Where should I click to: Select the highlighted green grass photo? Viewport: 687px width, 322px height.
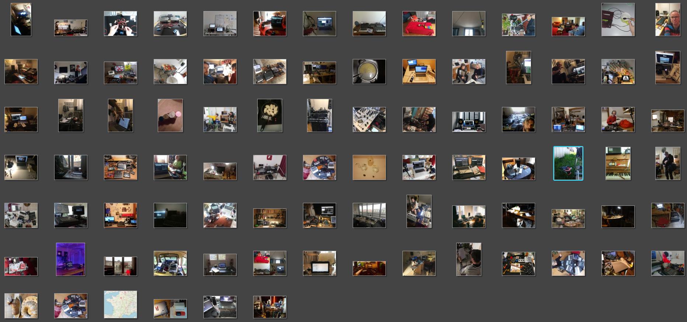(x=568, y=163)
